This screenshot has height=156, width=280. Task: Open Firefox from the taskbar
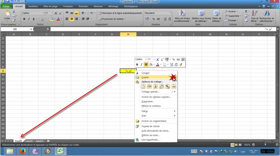pyautogui.click(x=22, y=151)
